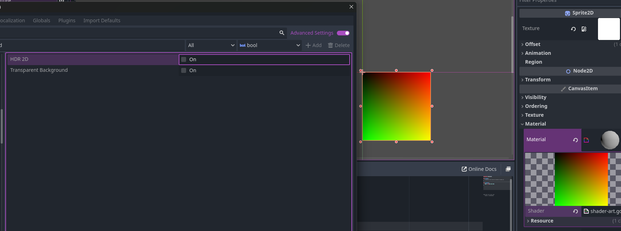
Task: Click the floating window icon near Online Docs
Action: pos(508,169)
